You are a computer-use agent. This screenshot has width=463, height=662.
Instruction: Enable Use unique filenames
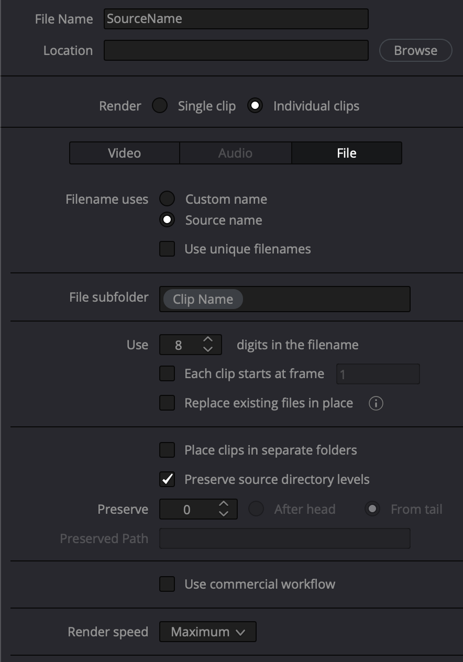pos(167,249)
